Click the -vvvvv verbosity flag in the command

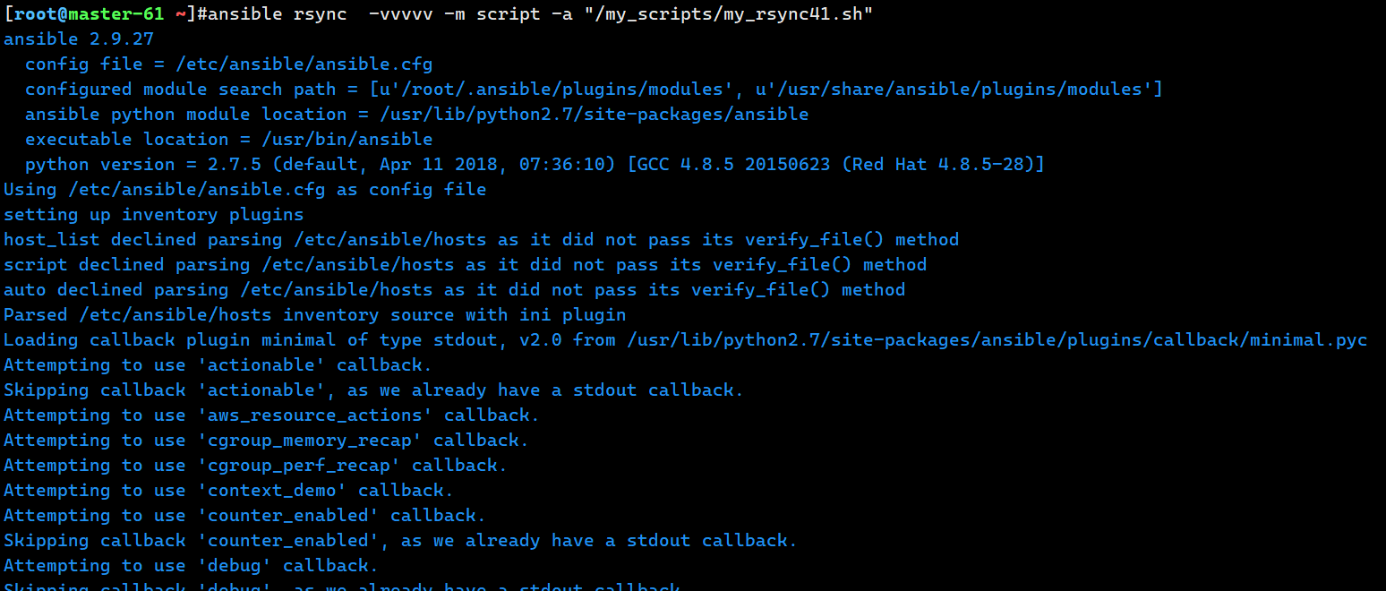(400, 13)
